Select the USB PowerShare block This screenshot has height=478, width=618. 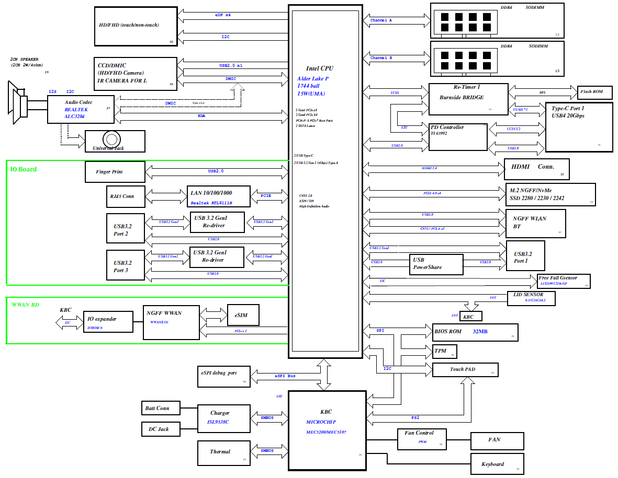pyautogui.click(x=436, y=264)
